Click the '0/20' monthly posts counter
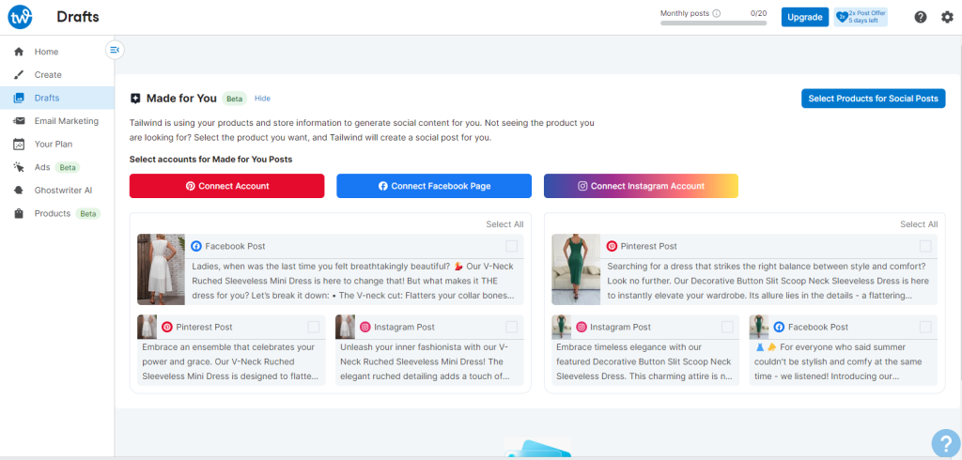The height and width of the screenshot is (460, 962). pyautogui.click(x=758, y=13)
